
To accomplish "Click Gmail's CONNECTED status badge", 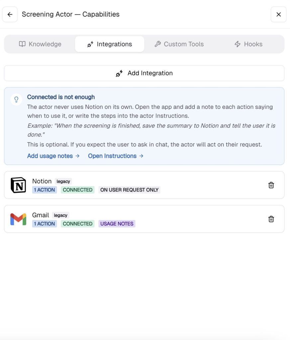I will [x=78, y=224].
